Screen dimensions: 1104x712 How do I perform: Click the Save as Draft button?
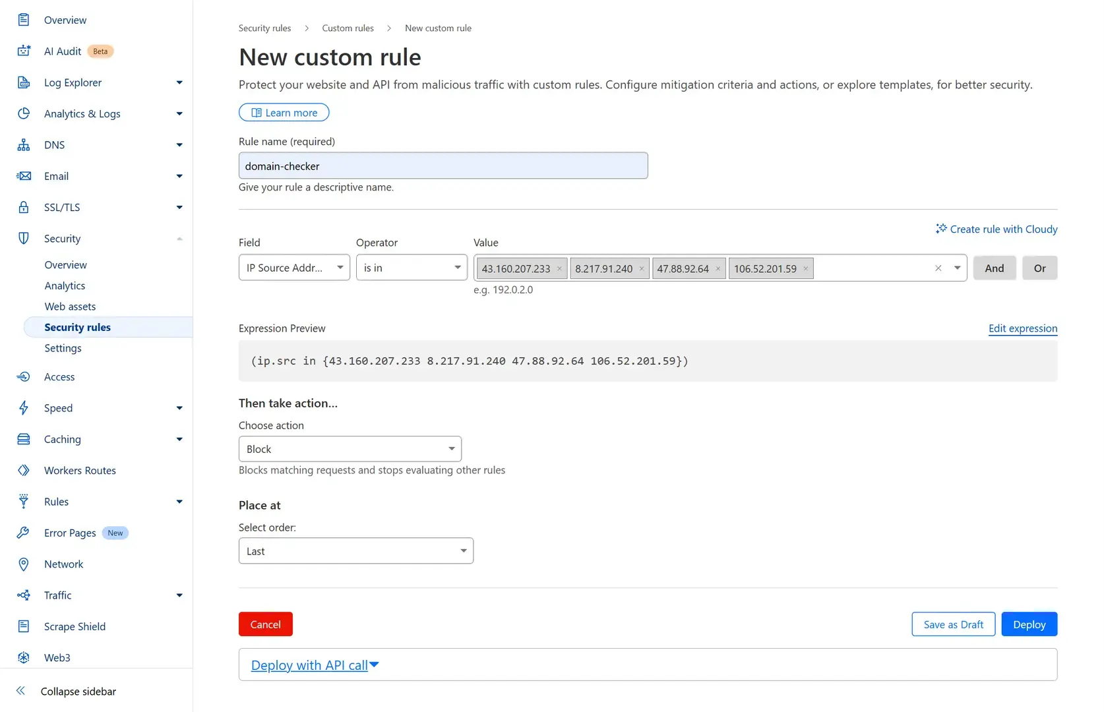click(x=954, y=624)
